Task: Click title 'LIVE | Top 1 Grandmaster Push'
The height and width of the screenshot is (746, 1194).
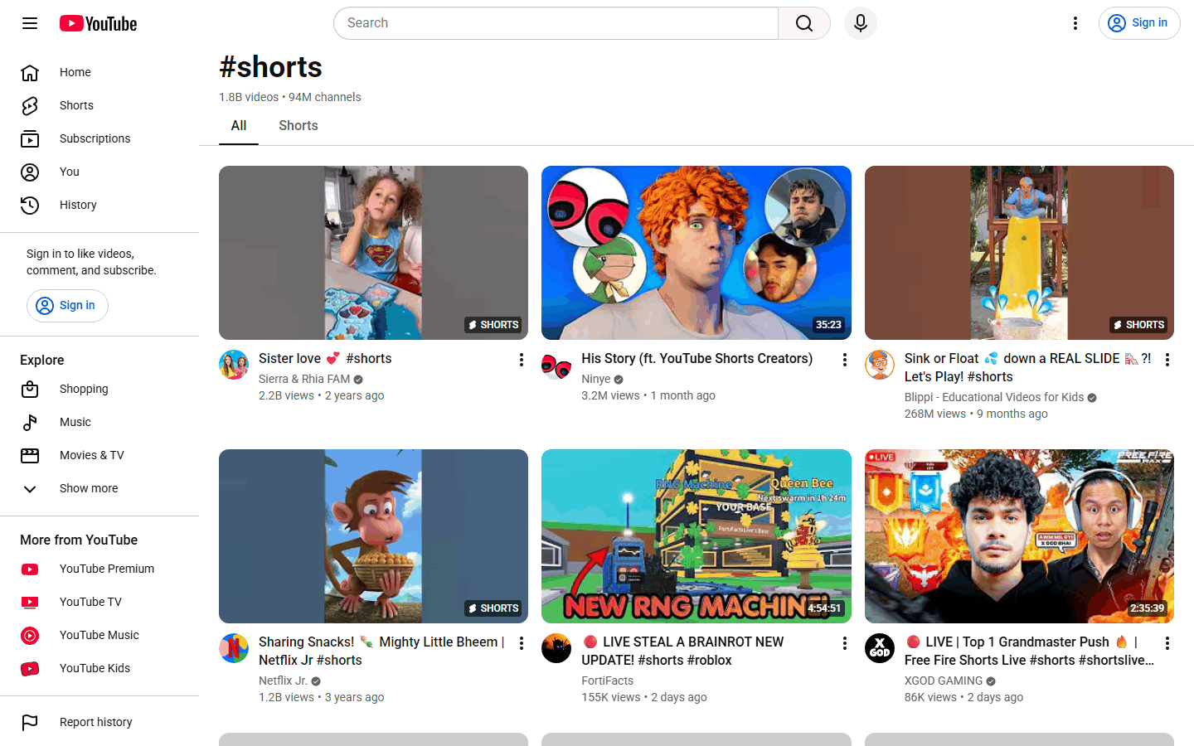Action: (x=1029, y=652)
